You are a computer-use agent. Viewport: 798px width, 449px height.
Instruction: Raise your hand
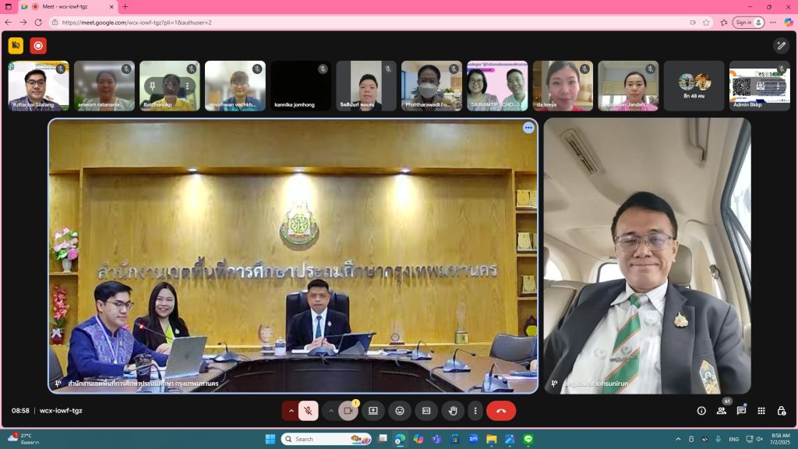tap(453, 411)
